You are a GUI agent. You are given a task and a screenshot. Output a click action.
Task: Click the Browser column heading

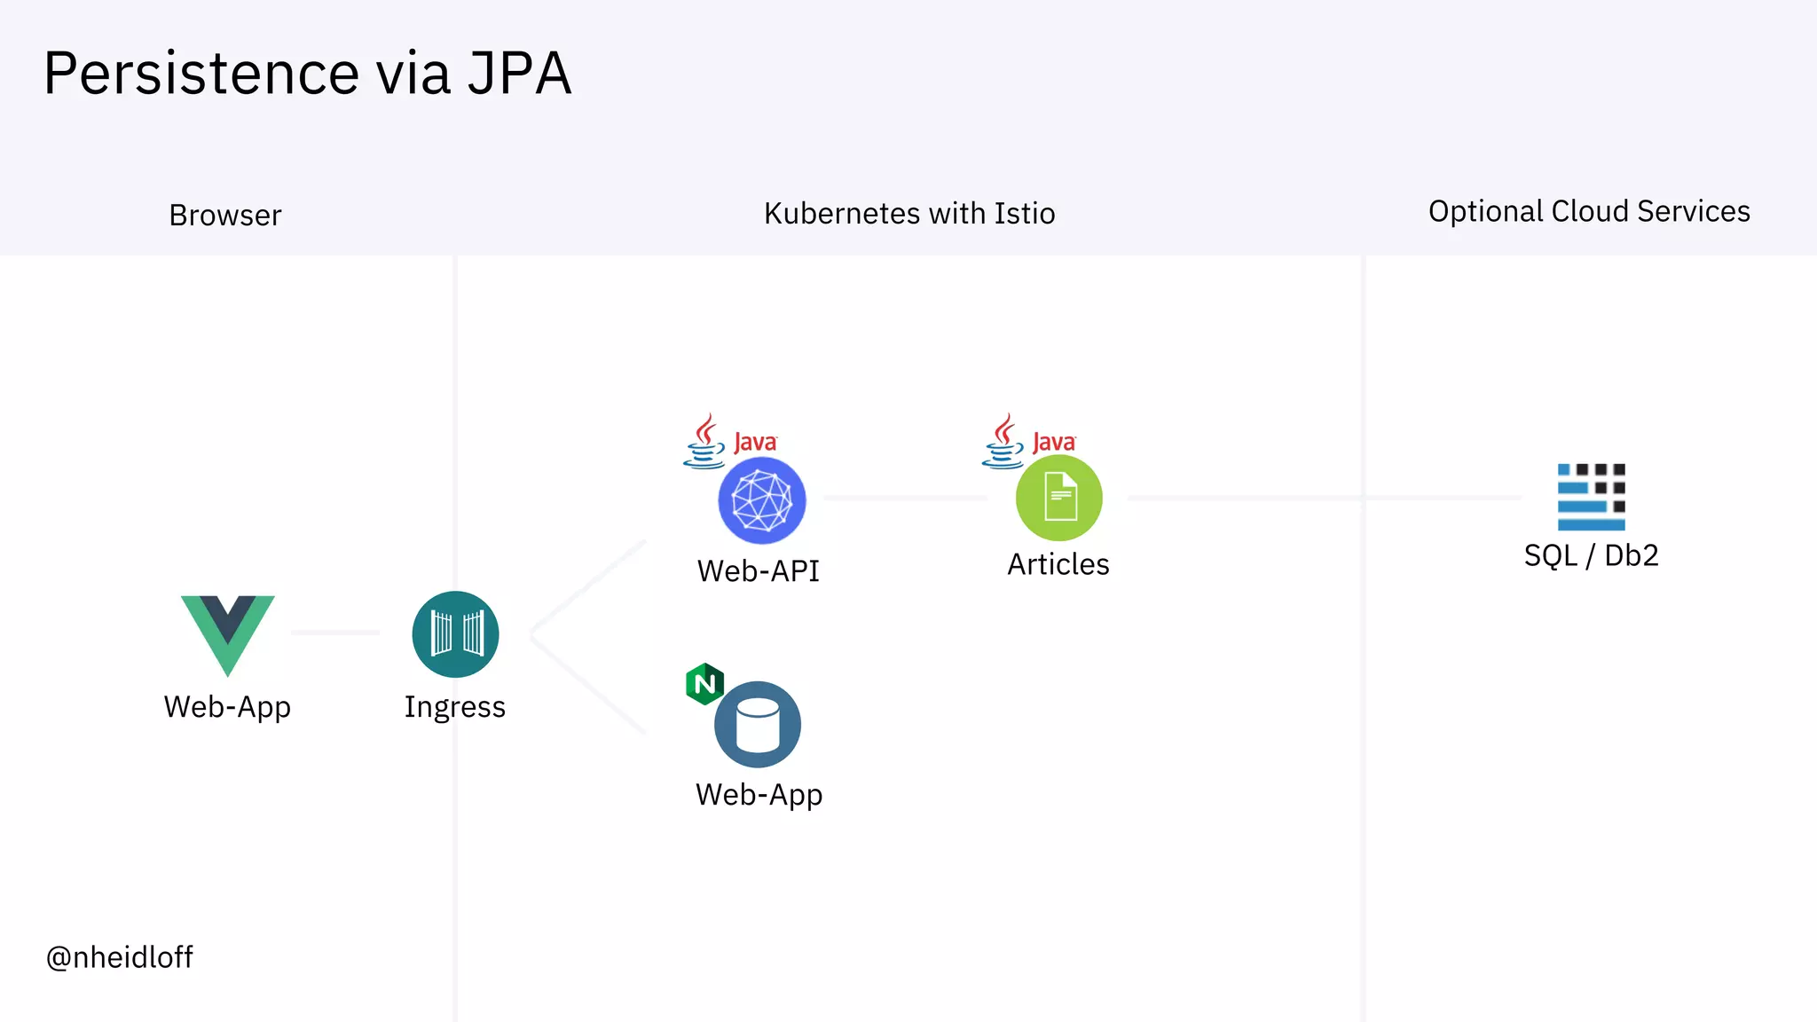[225, 215]
